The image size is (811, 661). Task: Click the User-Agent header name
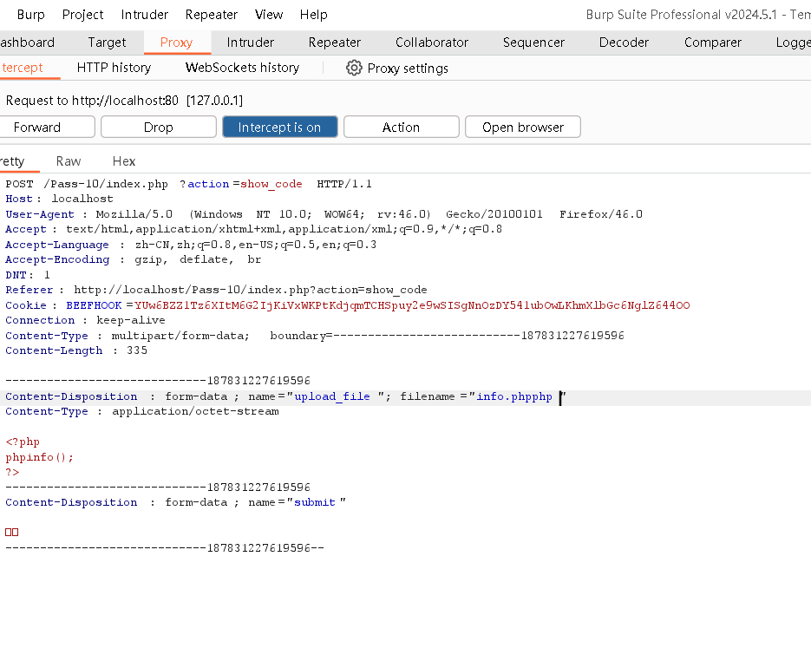[x=40, y=214]
